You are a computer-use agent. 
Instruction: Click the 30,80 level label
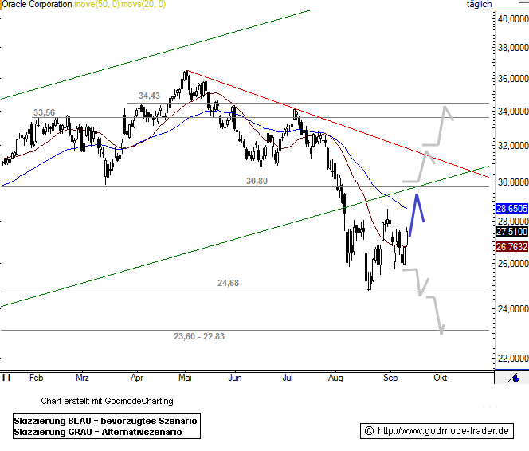click(x=257, y=181)
